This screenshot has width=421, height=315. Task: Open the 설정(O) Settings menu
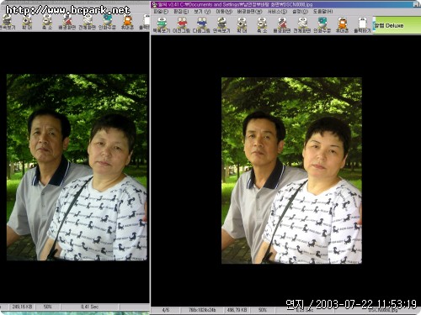tap(300, 12)
